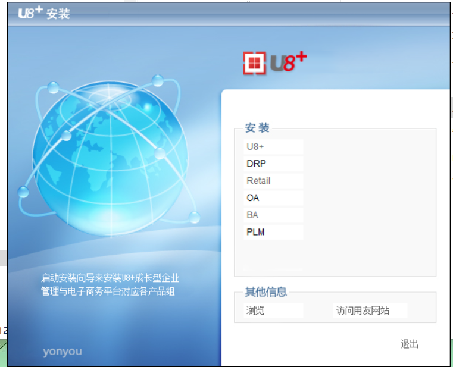The height and width of the screenshot is (367, 453).
Task: Click 退出 to exit installer
Action: click(x=409, y=344)
